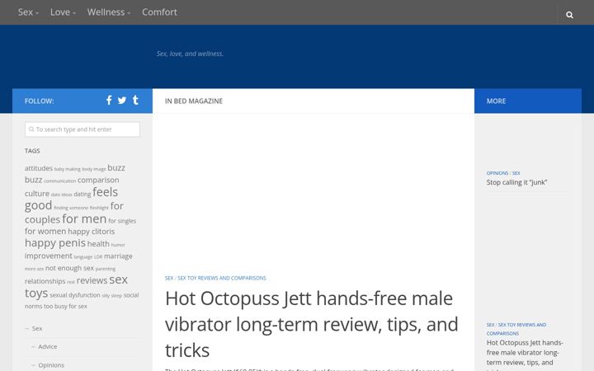
Task: Open the 'for singles' tag
Action: tap(122, 221)
